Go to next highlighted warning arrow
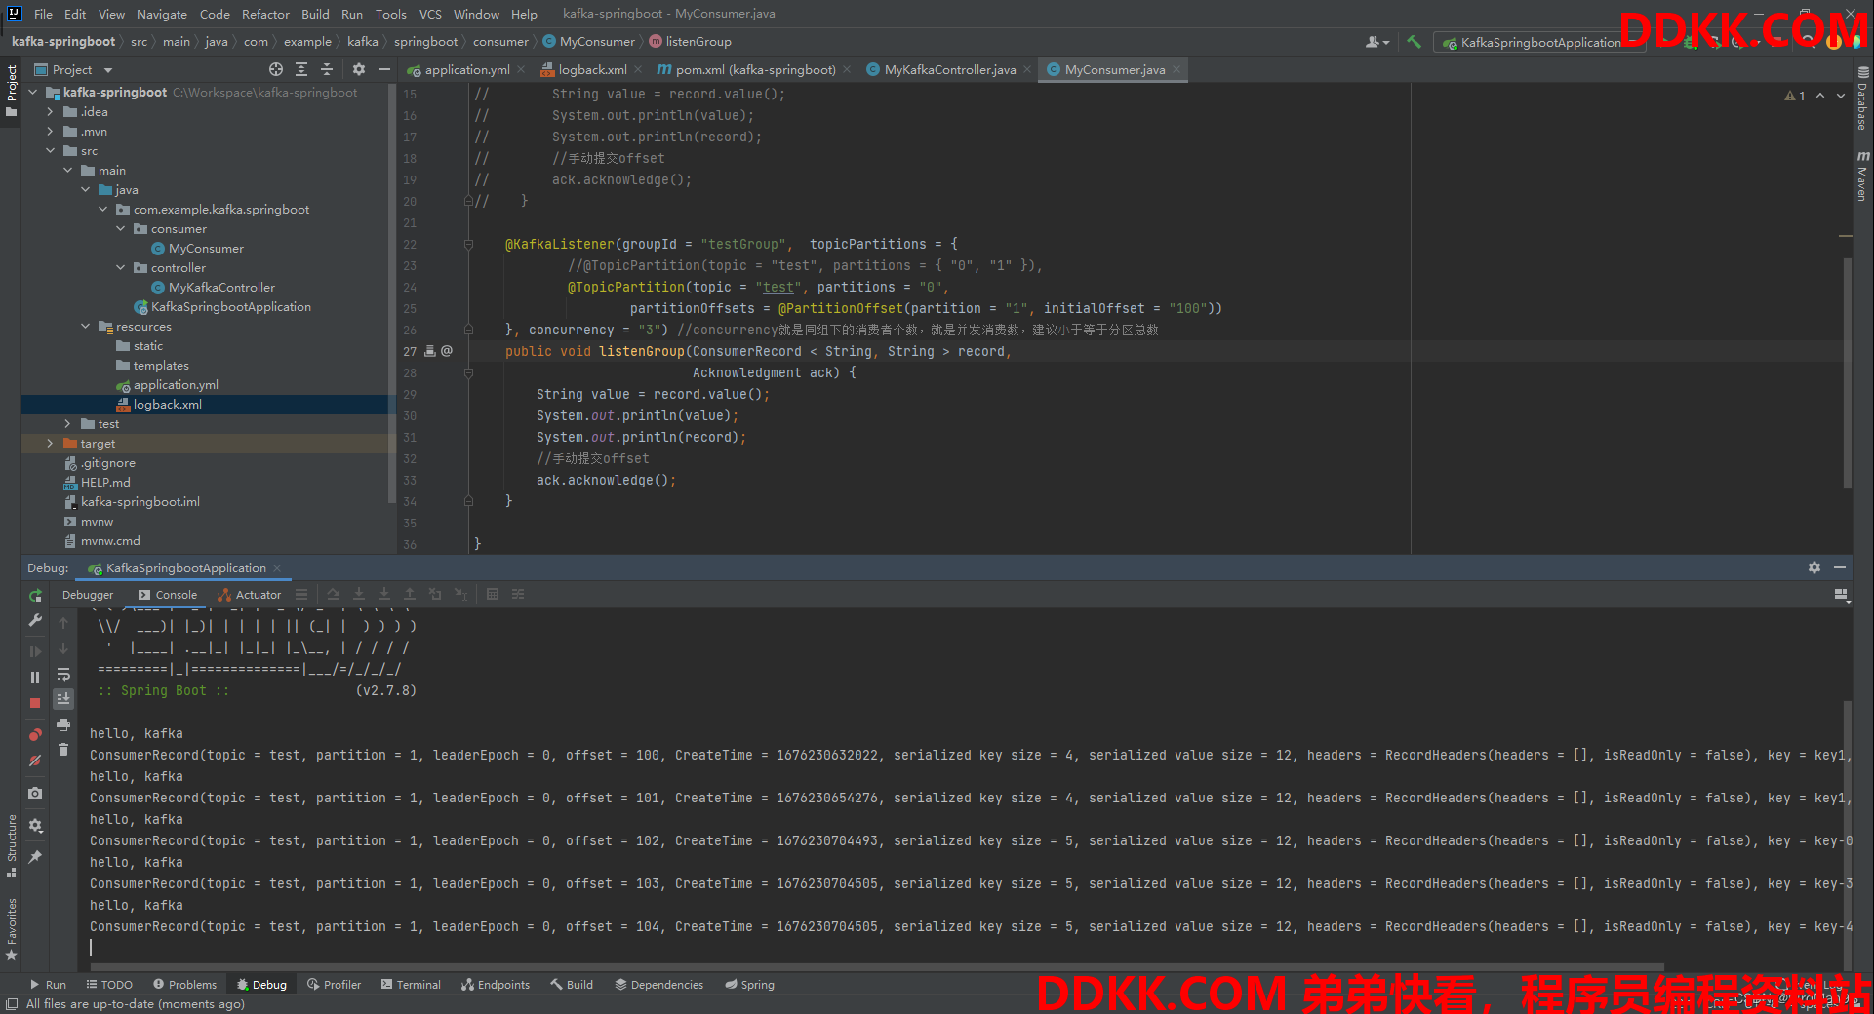The height and width of the screenshot is (1014, 1874). 1841,96
